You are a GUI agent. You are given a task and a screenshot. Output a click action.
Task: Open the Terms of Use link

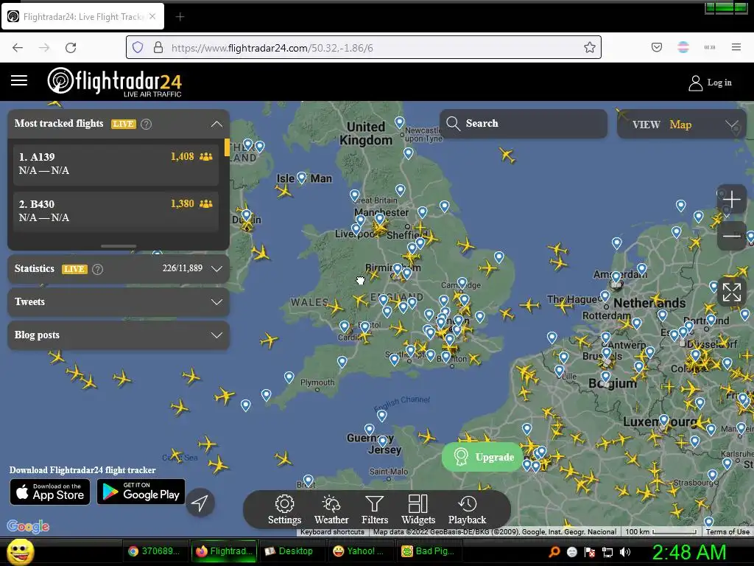click(727, 532)
